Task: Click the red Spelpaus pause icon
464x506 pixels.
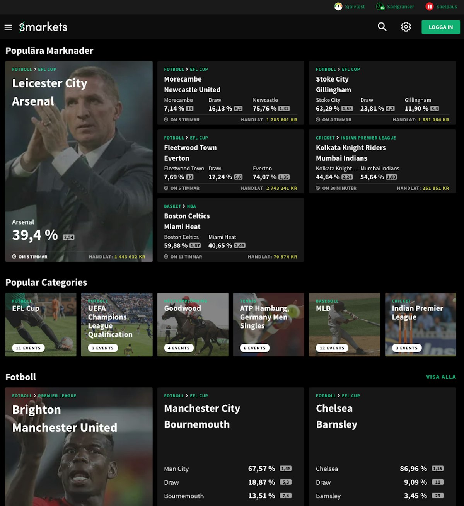Action: [x=429, y=7]
